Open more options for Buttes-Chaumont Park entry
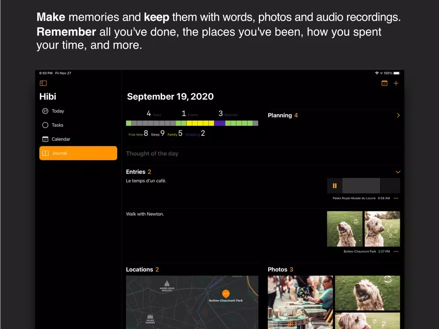Viewport: 439px width, 329px height. pos(396,251)
